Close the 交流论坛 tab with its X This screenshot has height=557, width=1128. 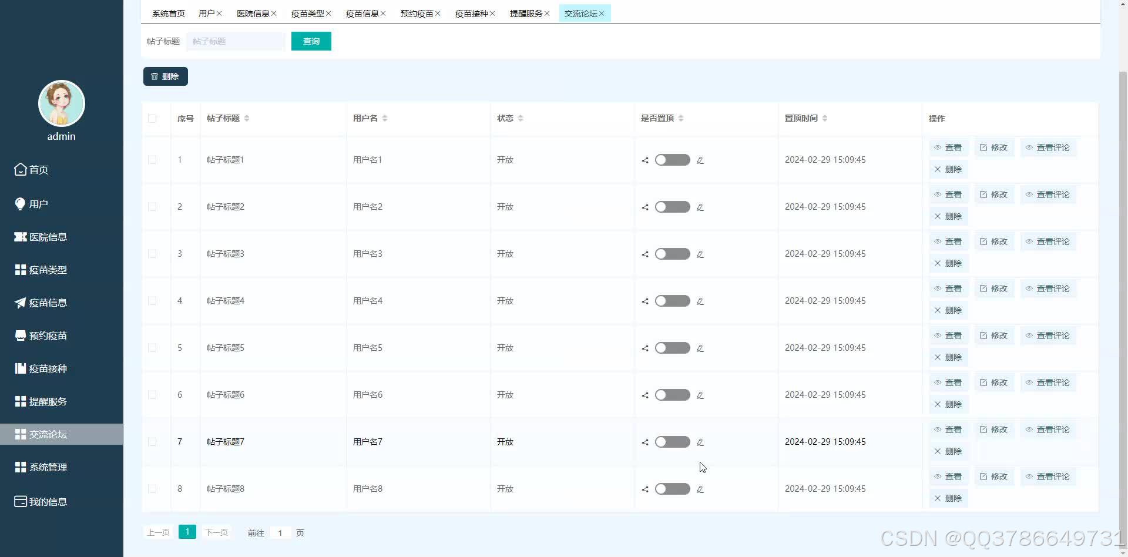[x=602, y=14]
